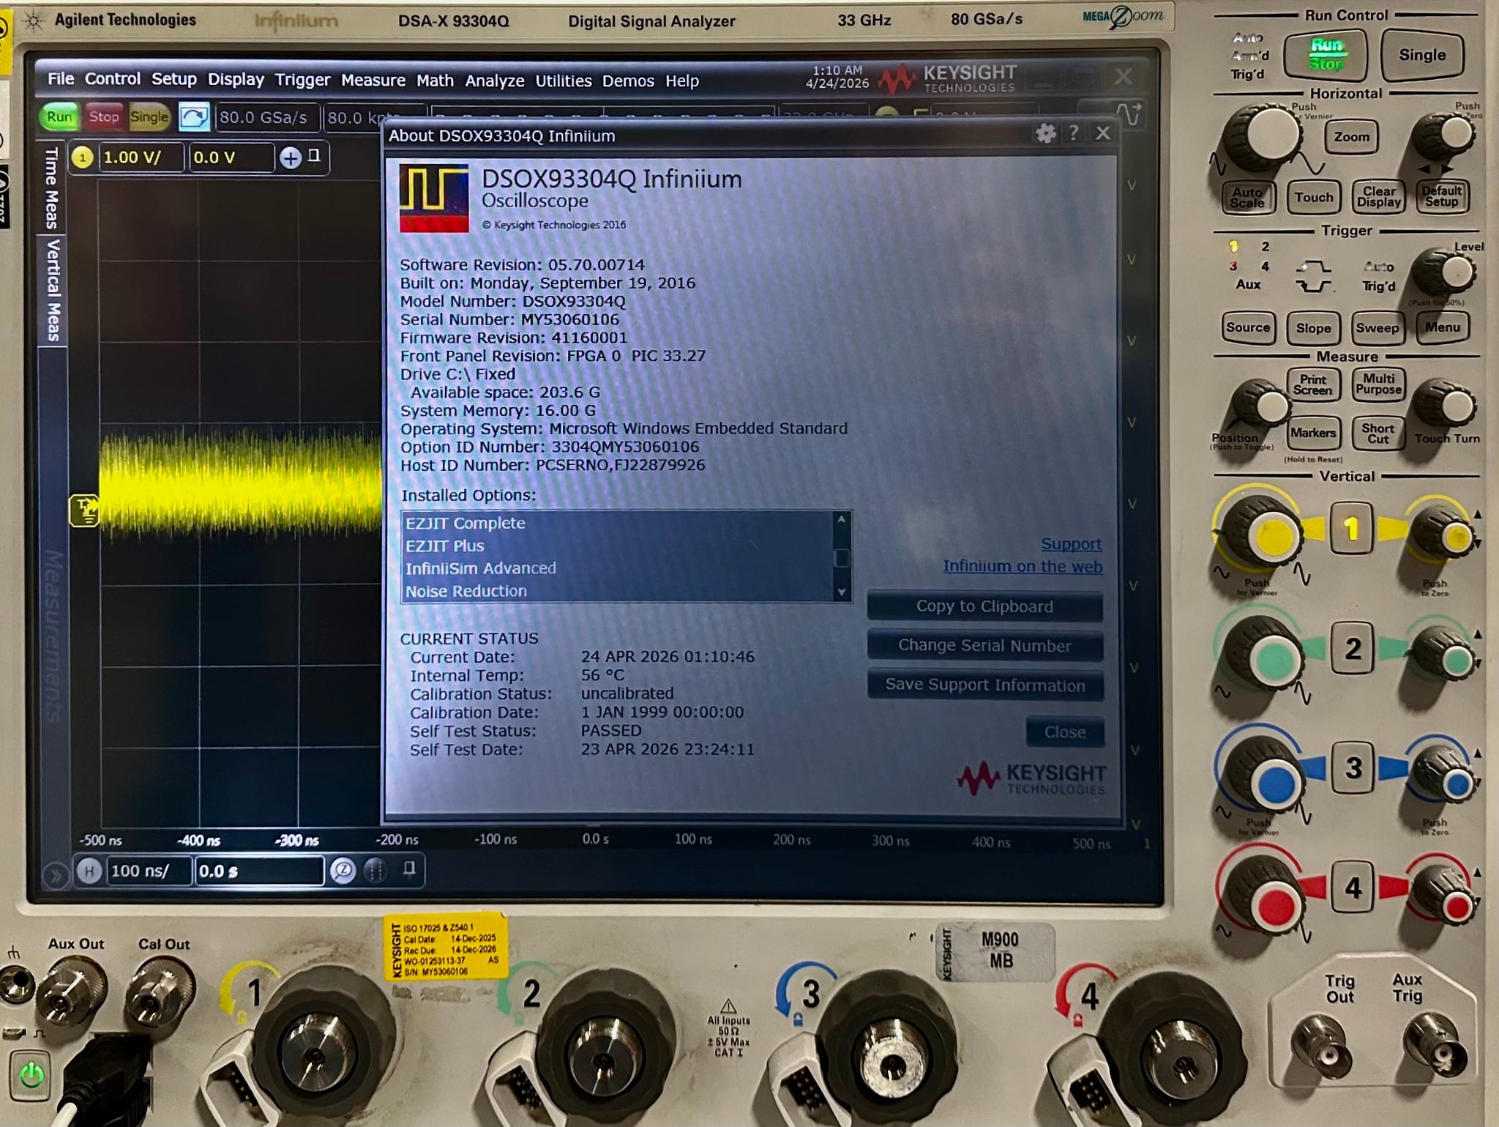
Task: Open settings gear in About dialog
Action: 1046,133
